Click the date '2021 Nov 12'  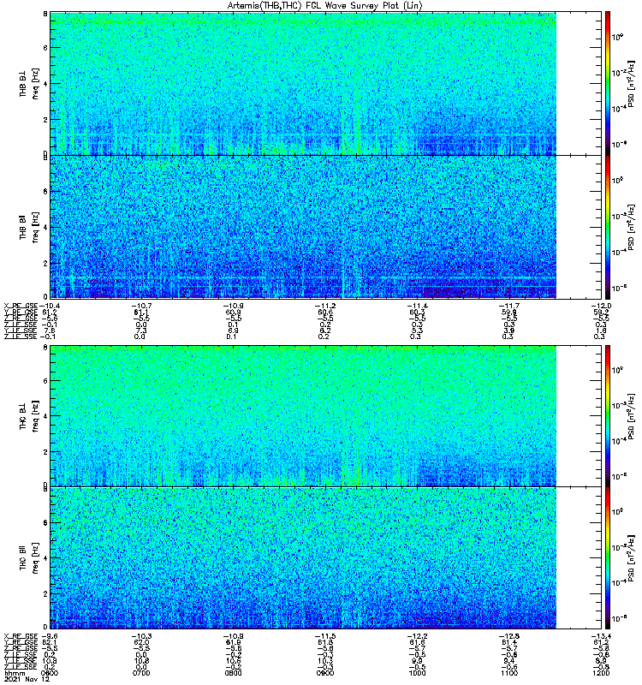[x=27, y=679]
